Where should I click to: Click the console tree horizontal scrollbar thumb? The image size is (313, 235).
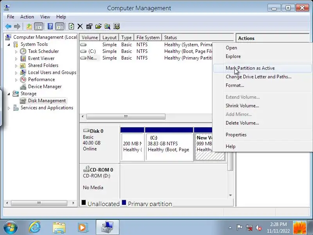pos(39,203)
